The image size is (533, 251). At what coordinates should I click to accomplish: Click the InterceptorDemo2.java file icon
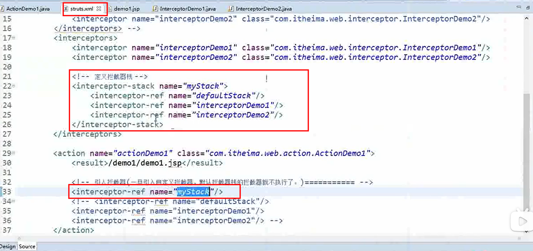tap(231, 9)
